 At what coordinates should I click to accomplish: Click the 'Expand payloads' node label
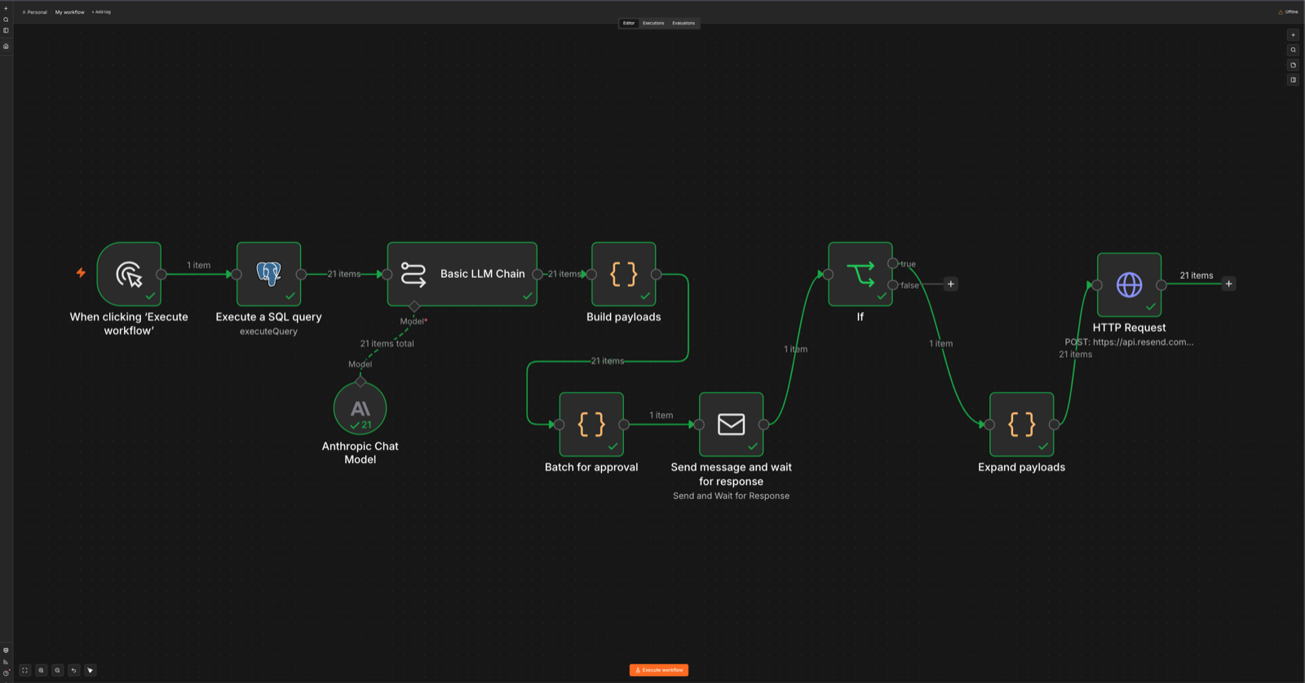coord(1022,467)
